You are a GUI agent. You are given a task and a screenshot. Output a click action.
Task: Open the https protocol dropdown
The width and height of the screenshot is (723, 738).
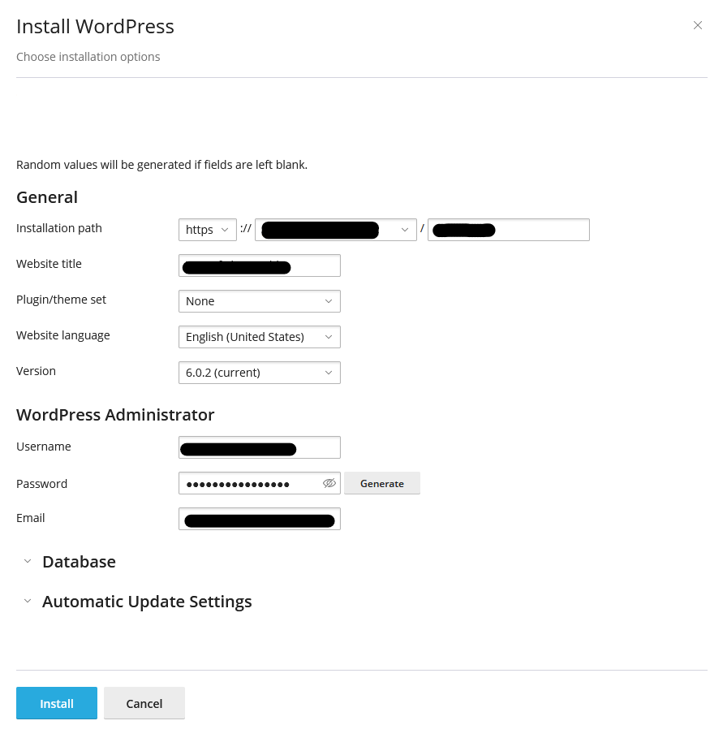pos(207,230)
